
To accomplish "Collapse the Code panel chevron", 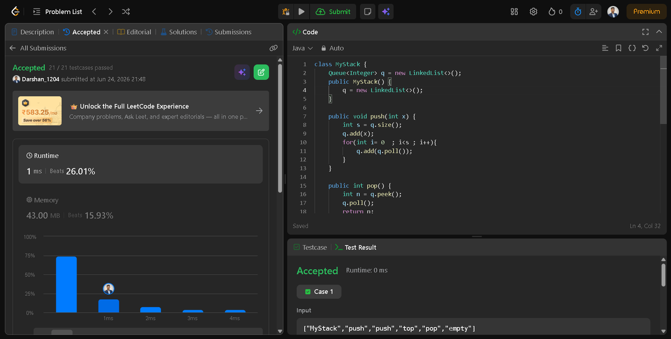I will point(659,32).
